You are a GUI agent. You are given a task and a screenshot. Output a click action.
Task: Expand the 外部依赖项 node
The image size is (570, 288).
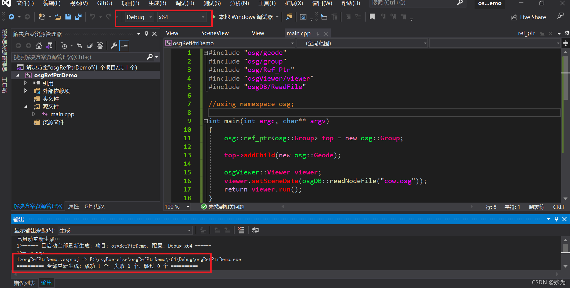pos(26,91)
